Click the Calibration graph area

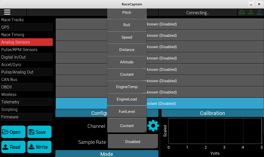pos(215,131)
